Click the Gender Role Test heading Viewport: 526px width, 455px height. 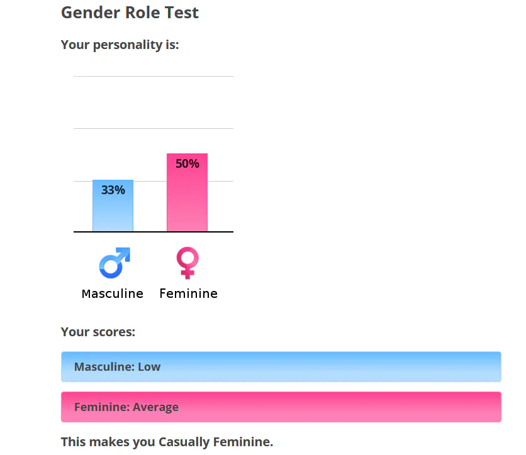pyautogui.click(x=130, y=13)
